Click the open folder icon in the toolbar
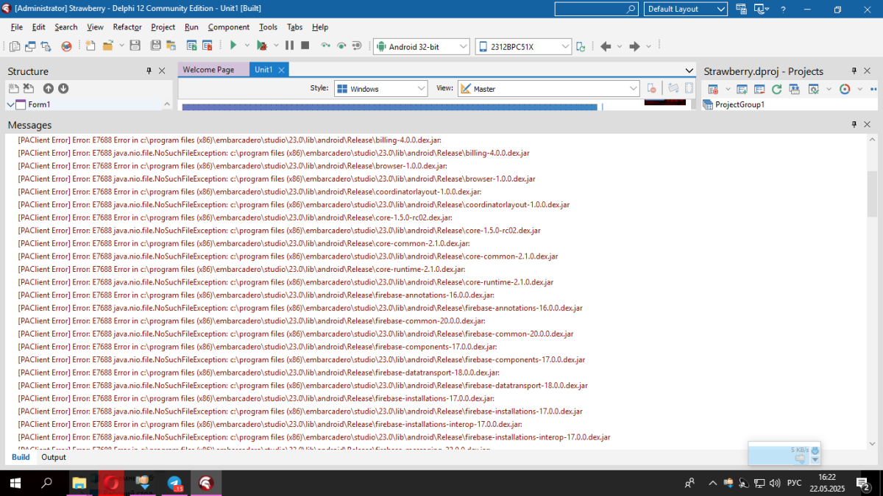 [108, 46]
